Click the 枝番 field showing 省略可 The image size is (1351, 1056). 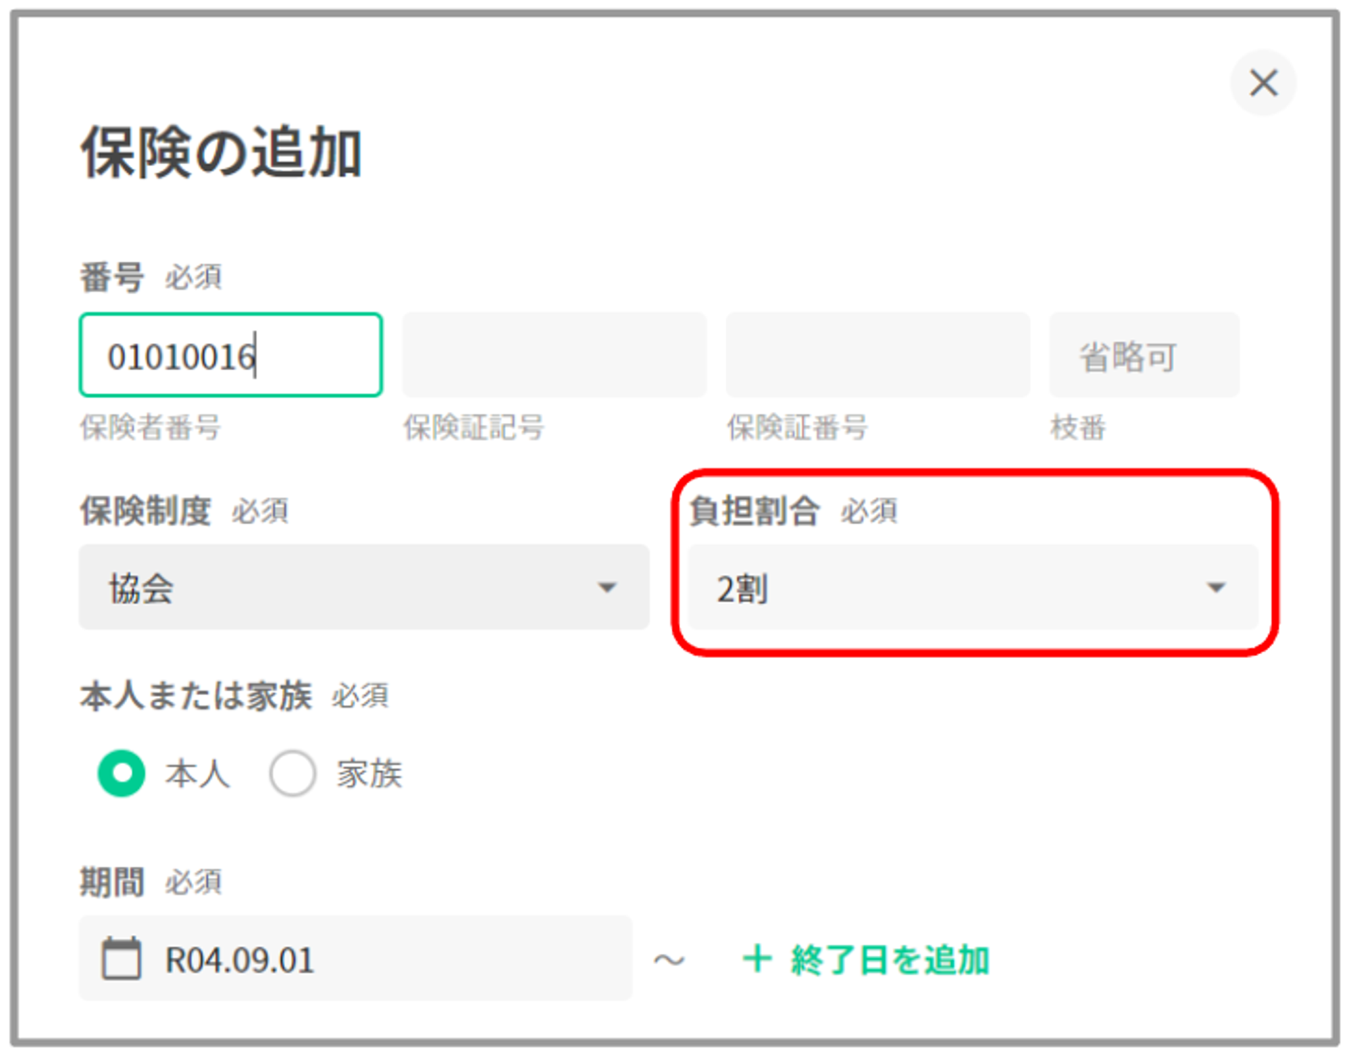coord(1144,355)
